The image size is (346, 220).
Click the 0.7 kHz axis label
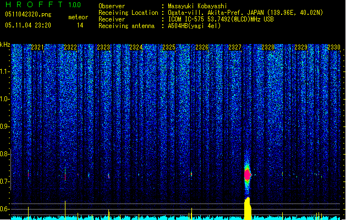tap(4, 182)
